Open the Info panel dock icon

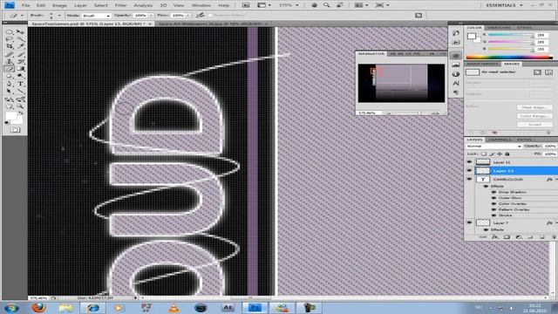click(x=455, y=74)
